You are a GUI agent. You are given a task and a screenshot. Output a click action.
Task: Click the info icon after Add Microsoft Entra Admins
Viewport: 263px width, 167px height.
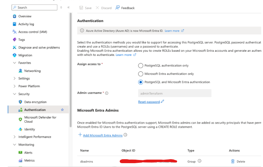pos(125,135)
